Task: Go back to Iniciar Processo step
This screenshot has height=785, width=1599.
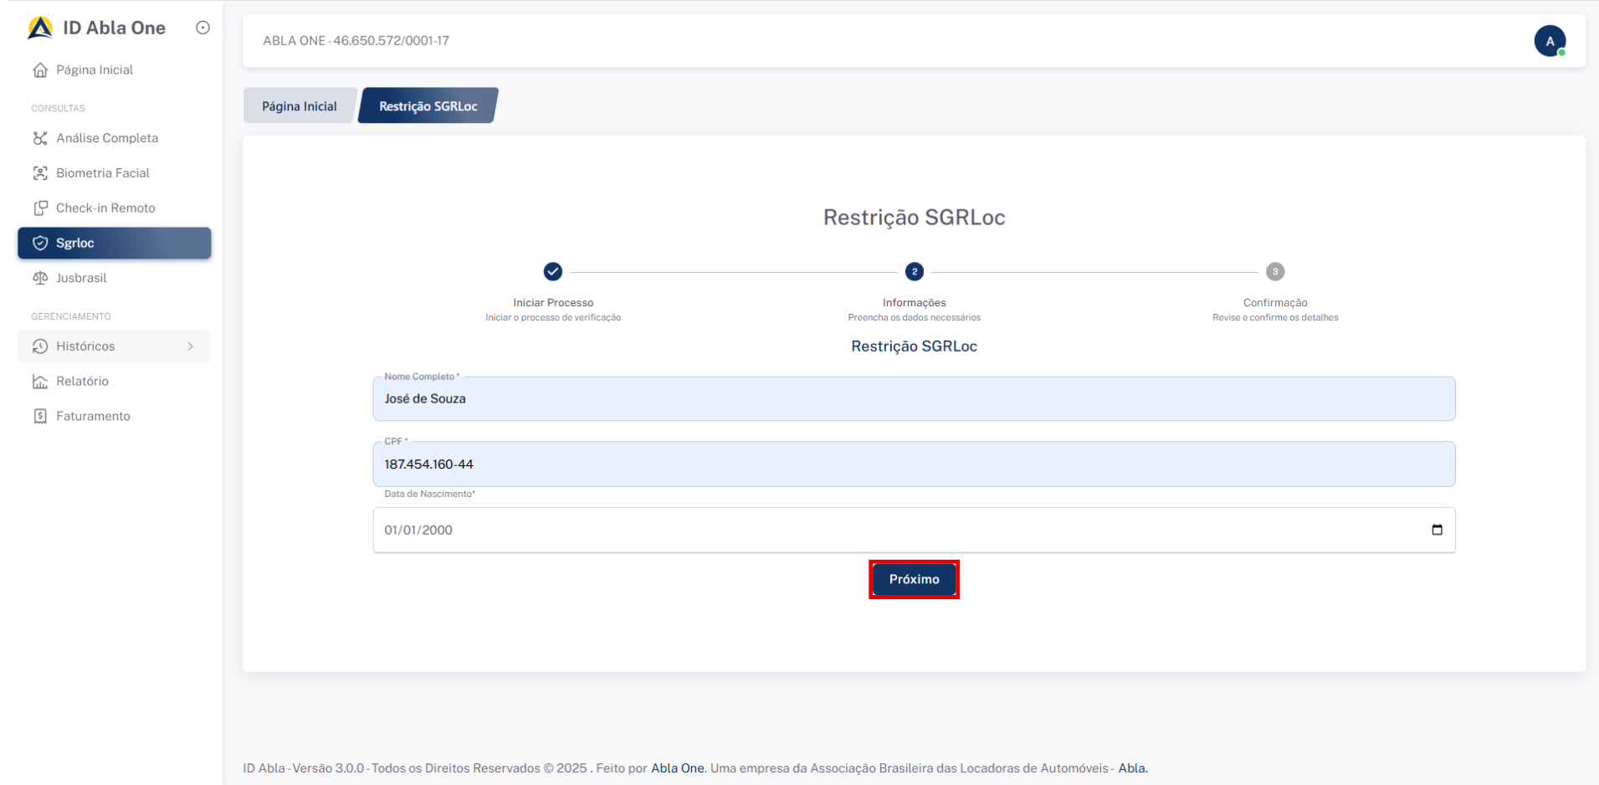Action: click(553, 272)
